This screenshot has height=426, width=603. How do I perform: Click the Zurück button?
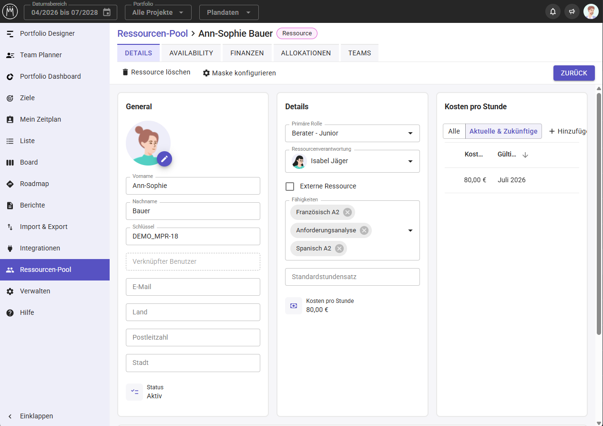pos(574,73)
